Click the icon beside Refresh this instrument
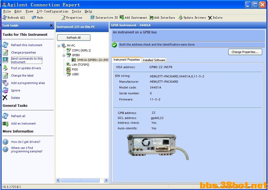This screenshot has width=268, height=190. [5, 45]
